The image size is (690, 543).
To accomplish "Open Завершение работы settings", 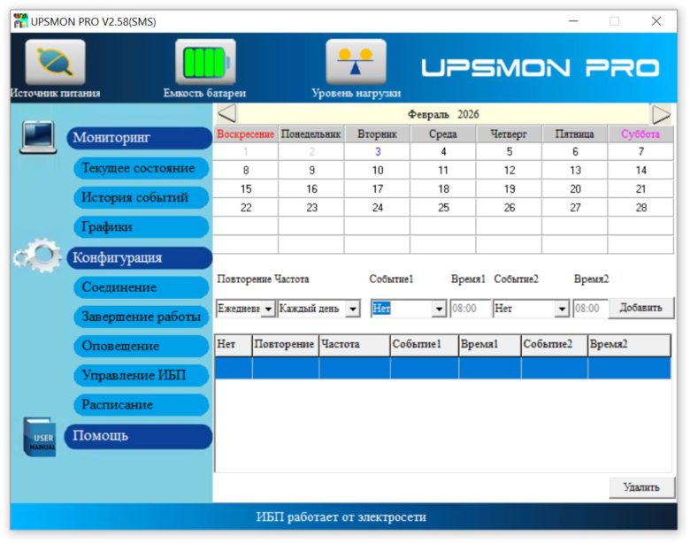I will 142,317.
